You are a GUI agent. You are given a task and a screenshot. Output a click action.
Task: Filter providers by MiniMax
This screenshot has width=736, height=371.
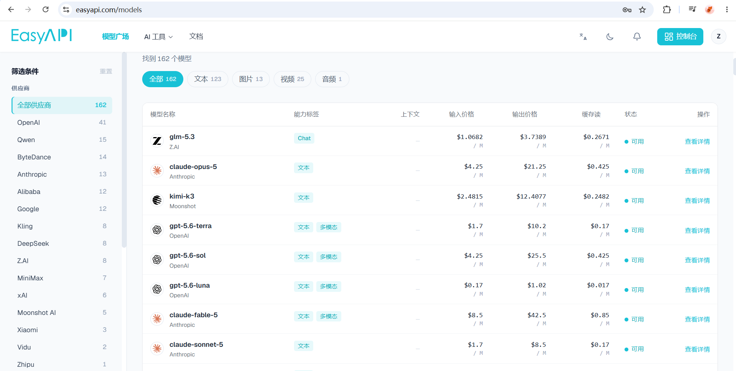click(62, 278)
